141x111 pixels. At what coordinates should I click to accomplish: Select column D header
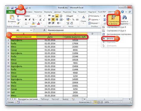point(92,34)
